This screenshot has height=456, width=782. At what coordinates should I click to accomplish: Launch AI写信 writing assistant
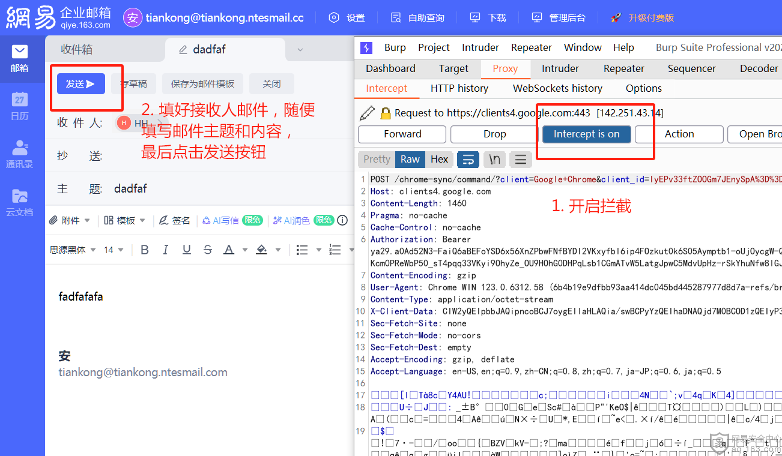click(220, 220)
